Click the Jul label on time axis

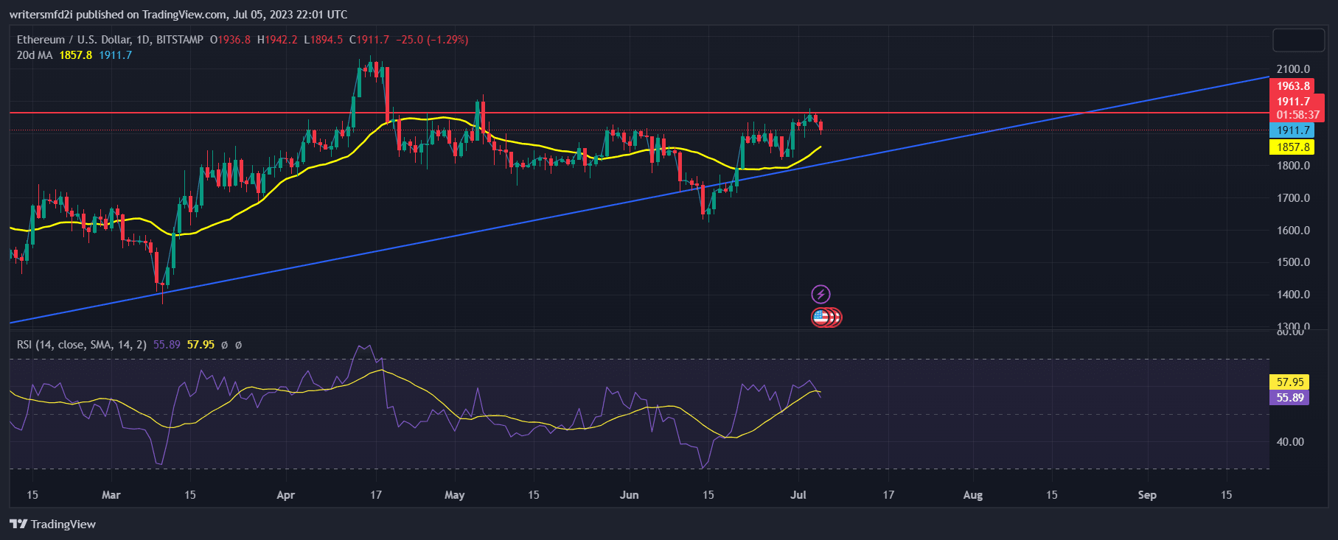pyautogui.click(x=798, y=495)
